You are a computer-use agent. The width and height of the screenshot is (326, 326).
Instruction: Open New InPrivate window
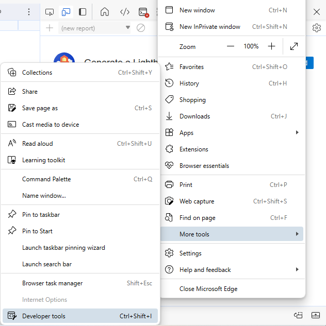pyautogui.click(x=232, y=27)
